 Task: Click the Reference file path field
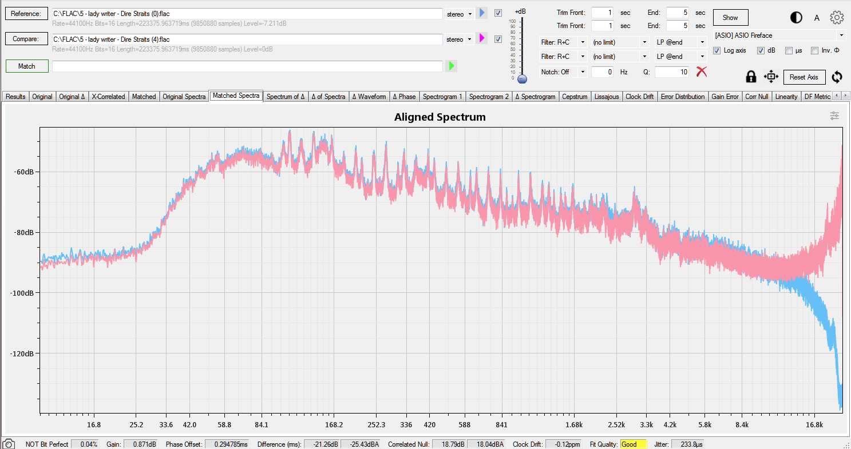(247, 13)
